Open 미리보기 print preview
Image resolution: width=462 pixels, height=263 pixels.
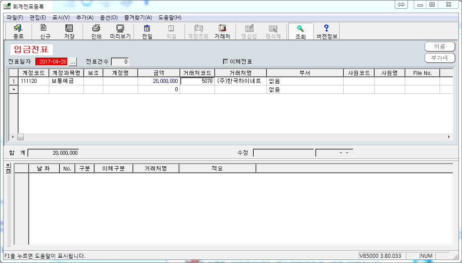120,32
